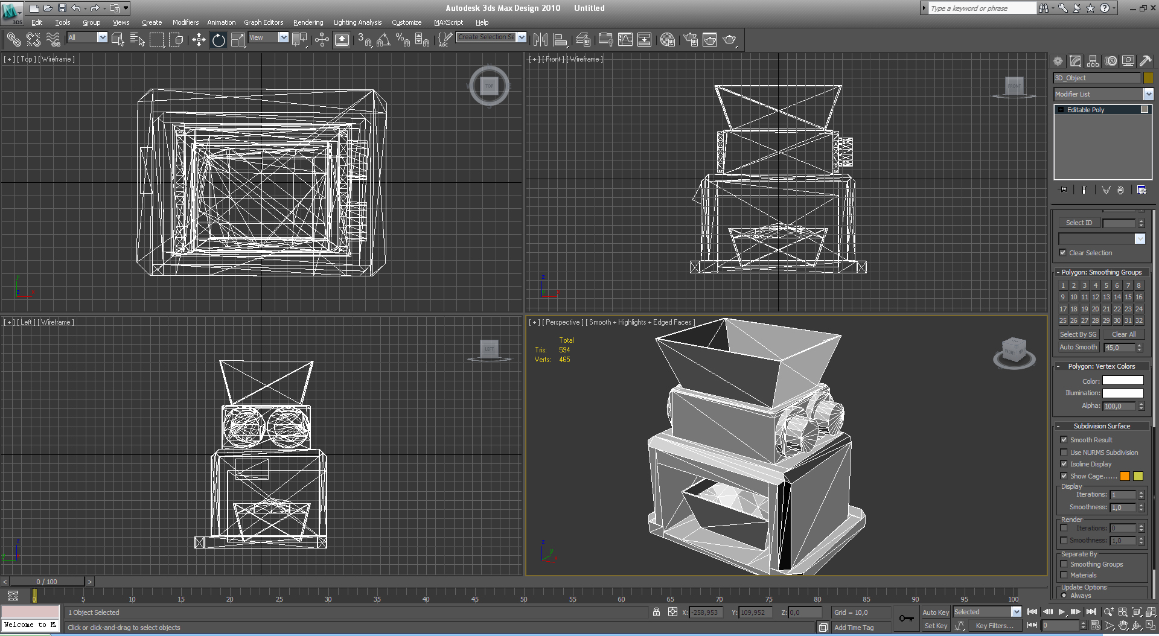Toggle the selection lock icon
The height and width of the screenshot is (636, 1159).
coord(656,612)
